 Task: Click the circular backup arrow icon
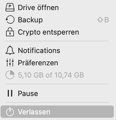(x=10, y=20)
